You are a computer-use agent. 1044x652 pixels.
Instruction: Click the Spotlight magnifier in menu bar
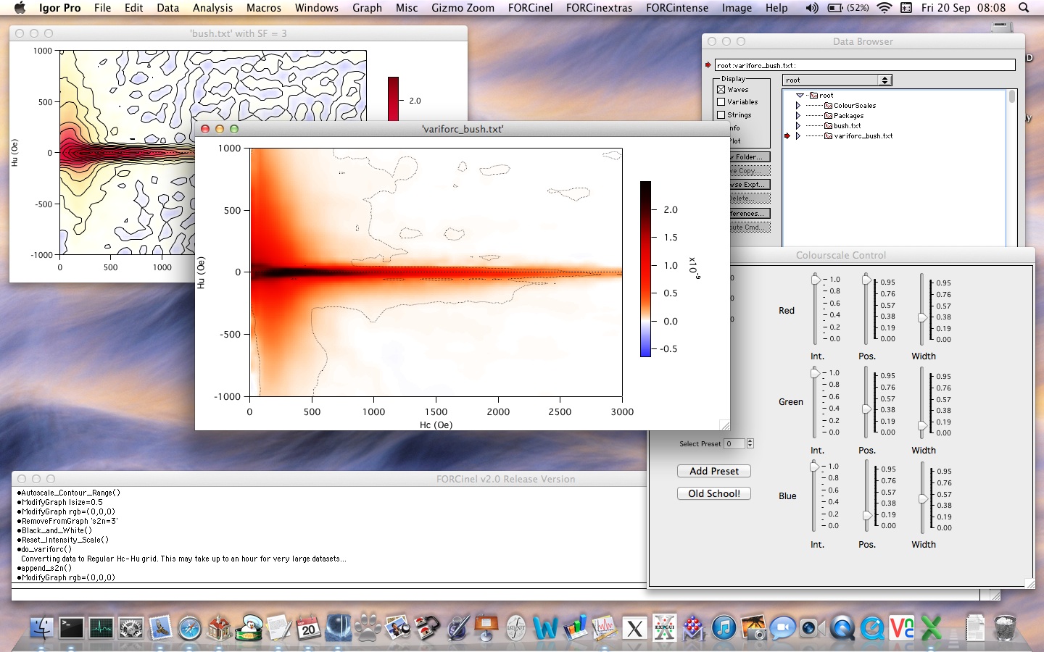point(1024,8)
